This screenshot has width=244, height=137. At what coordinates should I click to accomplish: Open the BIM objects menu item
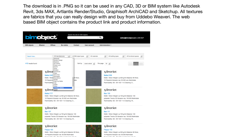tap(29, 45)
